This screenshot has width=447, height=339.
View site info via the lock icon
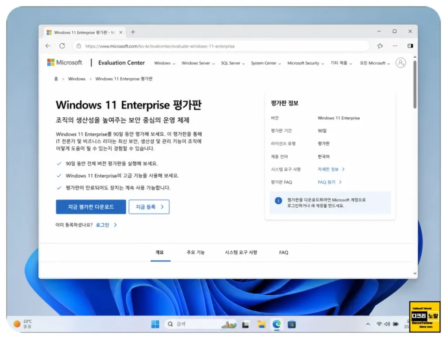point(79,46)
